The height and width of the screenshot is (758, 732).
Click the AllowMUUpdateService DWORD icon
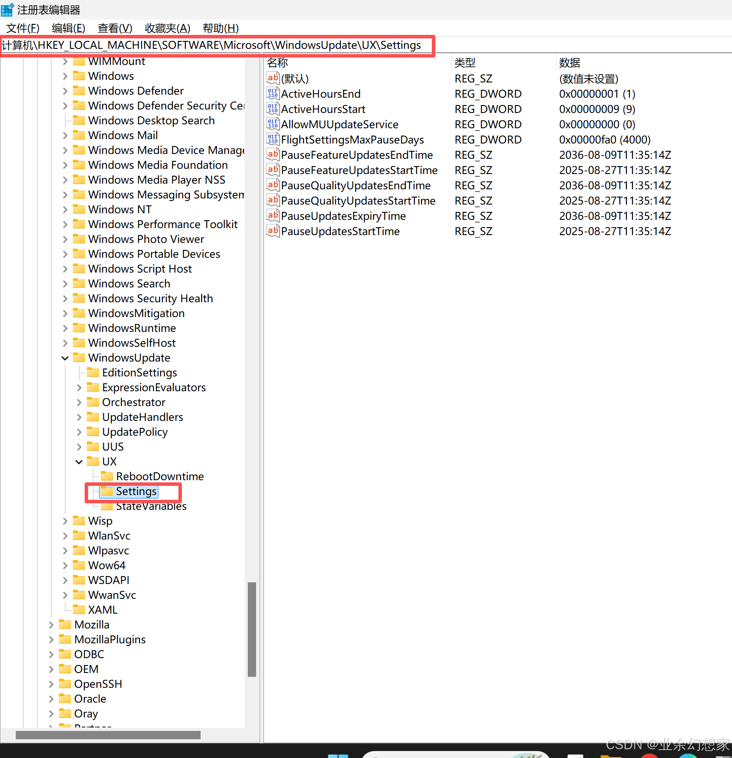(273, 124)
